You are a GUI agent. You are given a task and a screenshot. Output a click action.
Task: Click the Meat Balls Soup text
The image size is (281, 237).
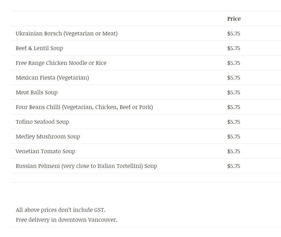pyautogui.click(x=37, y=92)
